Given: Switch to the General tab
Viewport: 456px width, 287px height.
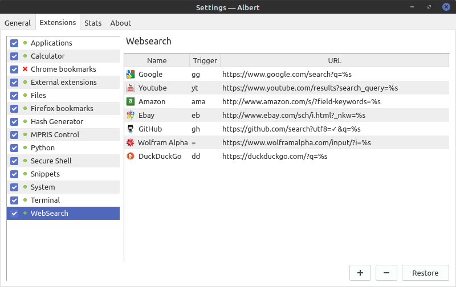Looking at the screenshot, I should pyautogui.click(x=18, y=23).
